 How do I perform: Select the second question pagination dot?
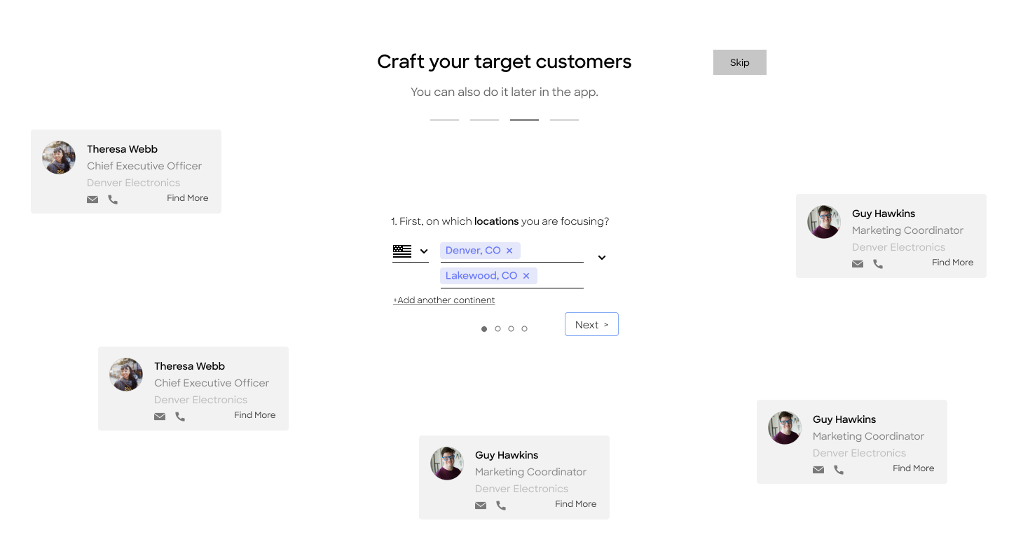[497, 328]
